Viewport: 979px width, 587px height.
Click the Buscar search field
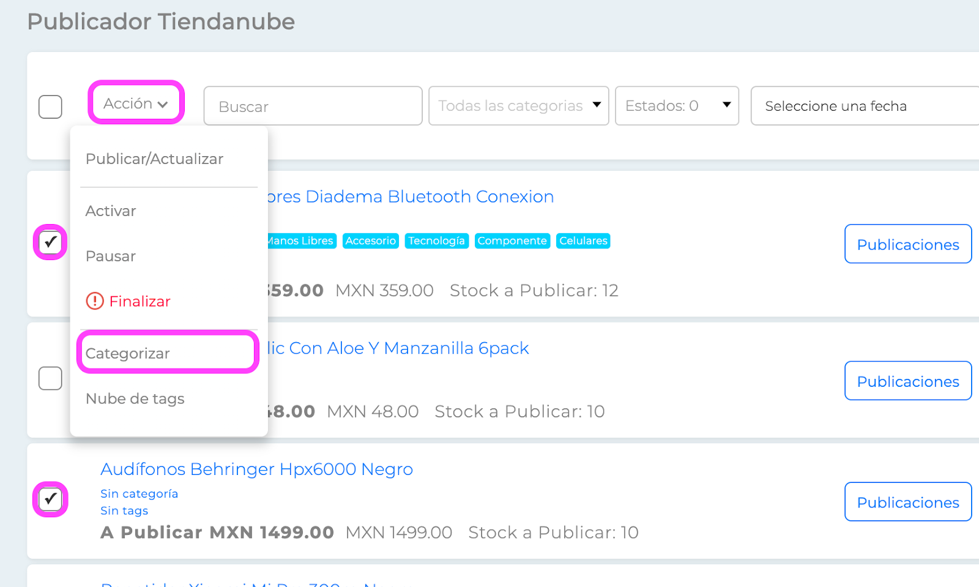(x=313, y=106)
